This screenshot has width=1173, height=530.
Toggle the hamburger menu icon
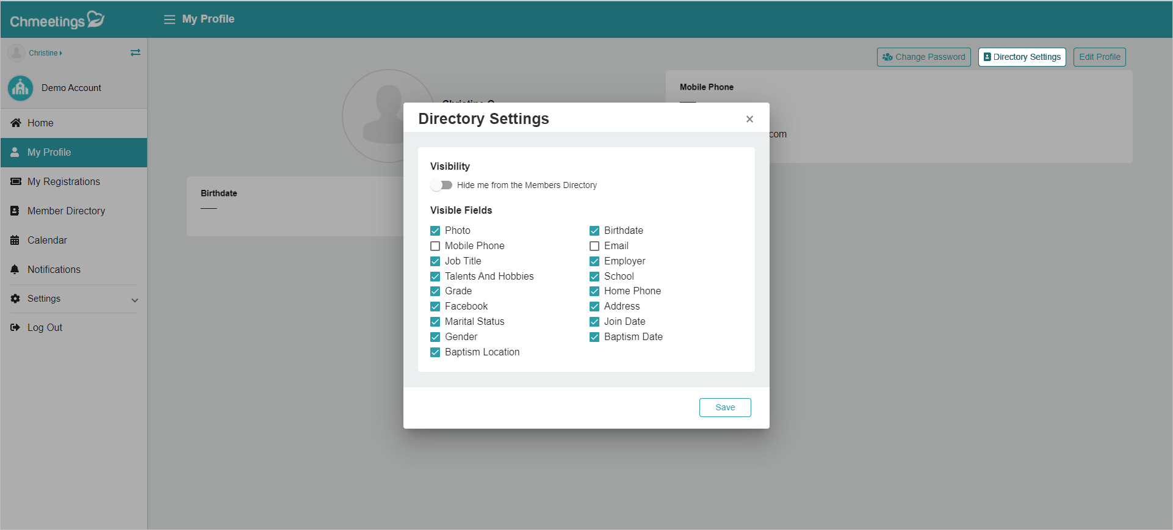170,20
